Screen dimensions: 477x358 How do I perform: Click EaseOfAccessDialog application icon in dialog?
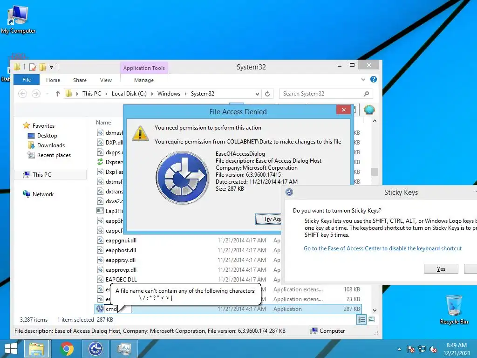tap(182, 178)
